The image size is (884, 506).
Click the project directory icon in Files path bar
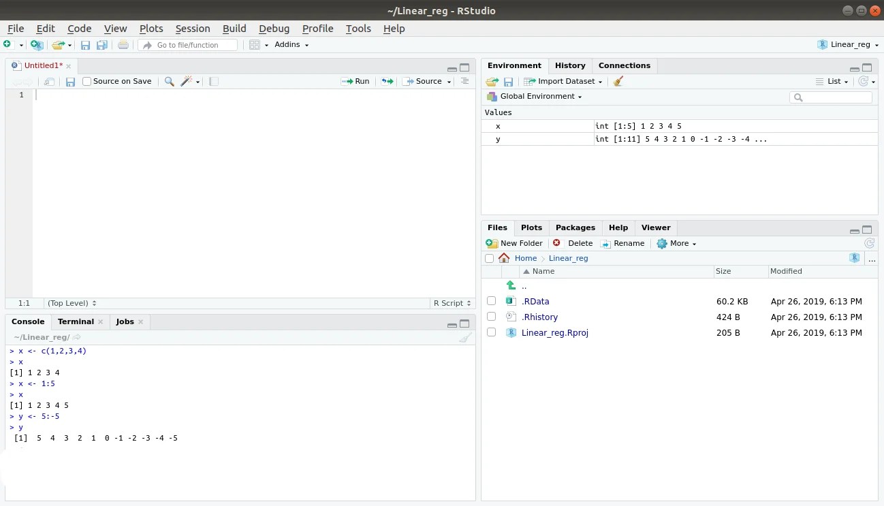pyautogui.click(x=855, y=258)
